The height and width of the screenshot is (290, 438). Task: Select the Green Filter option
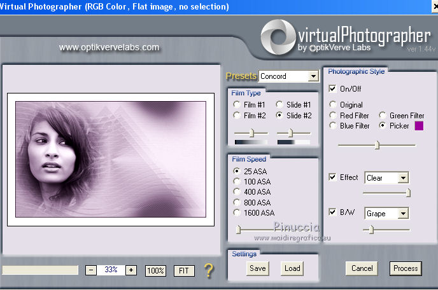[383, 115]
